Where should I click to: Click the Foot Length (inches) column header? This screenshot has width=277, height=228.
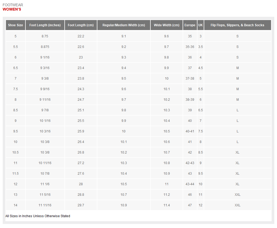coord(45,25)
